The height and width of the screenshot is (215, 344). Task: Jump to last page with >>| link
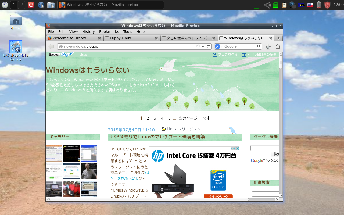pyautogui.click(x=206, y=118)
